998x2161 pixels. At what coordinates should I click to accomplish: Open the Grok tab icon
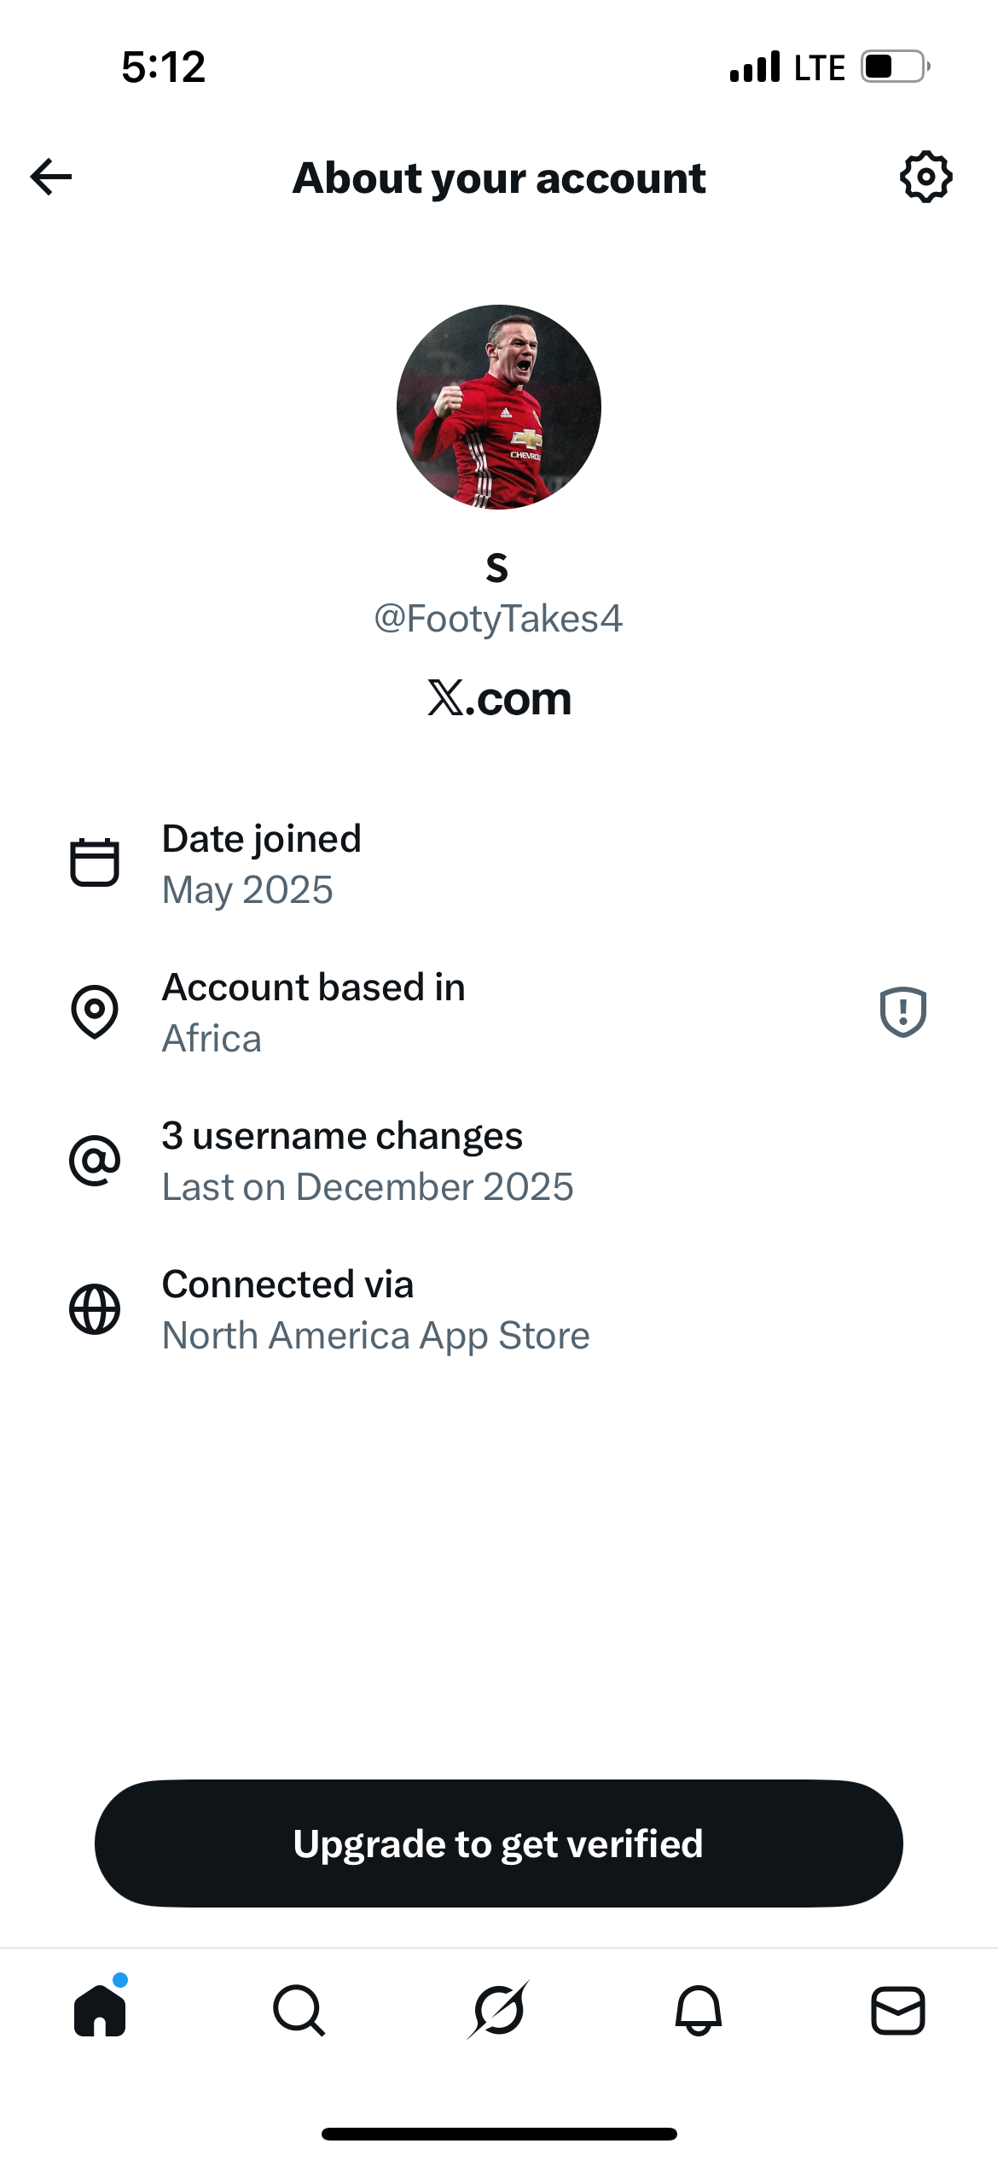point(499,2010)
